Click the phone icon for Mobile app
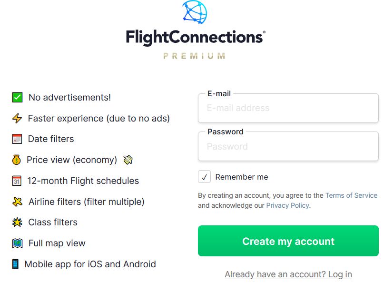This screenshot has width=384, height=283. [x=15, y=264]
